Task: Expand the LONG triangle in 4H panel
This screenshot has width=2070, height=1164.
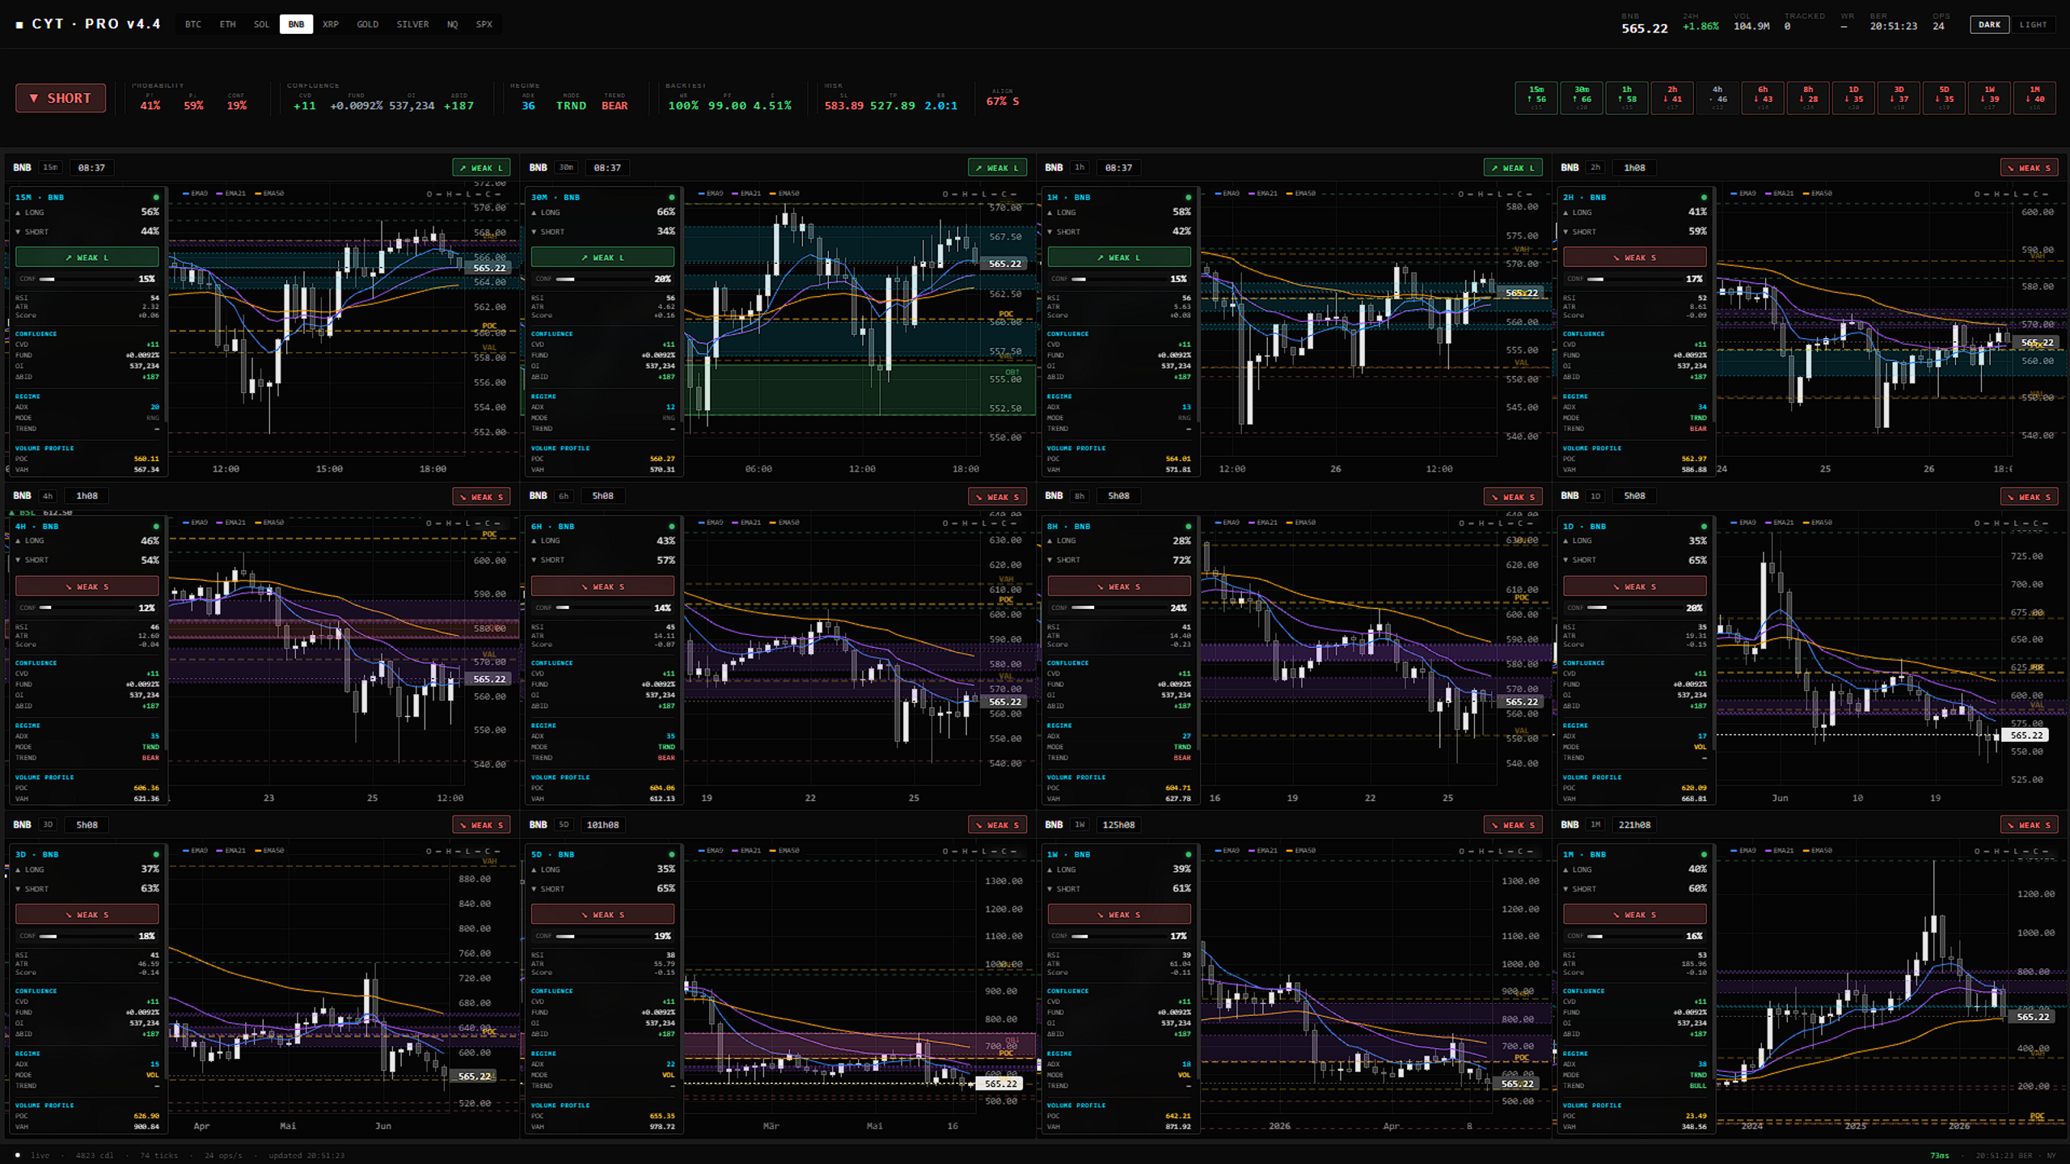Action: click(x=18, y=540)
